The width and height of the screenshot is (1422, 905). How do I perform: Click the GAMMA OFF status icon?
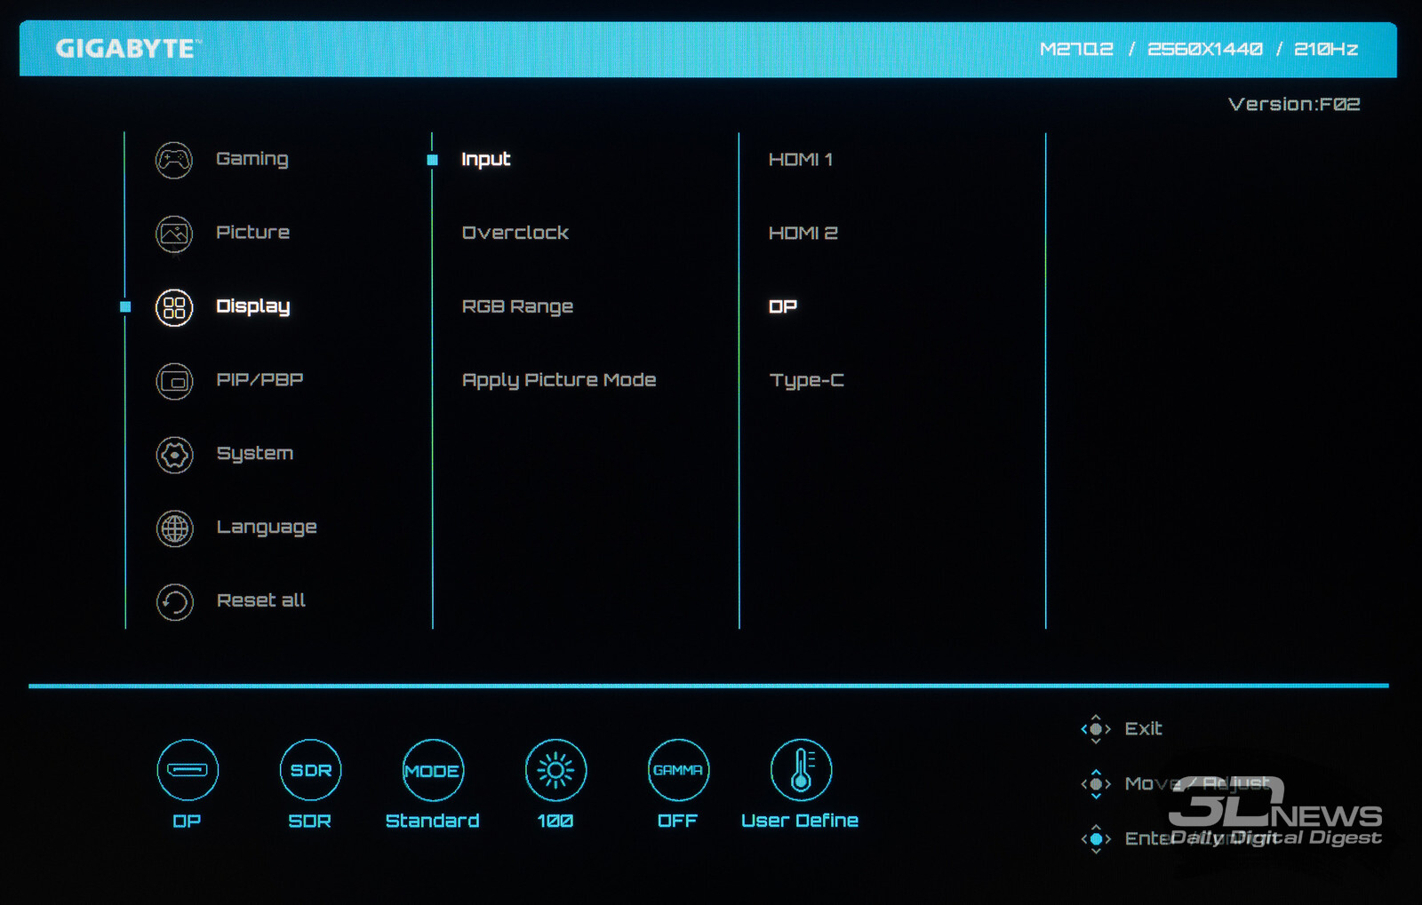678,770
